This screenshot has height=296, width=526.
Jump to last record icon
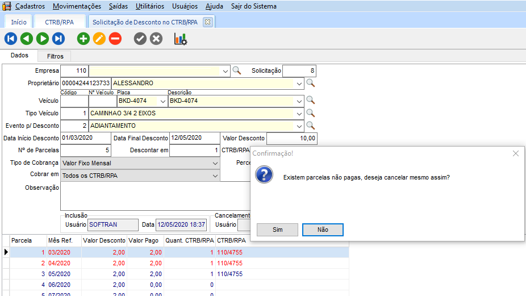pyautogui.click(x=58, y=39)
